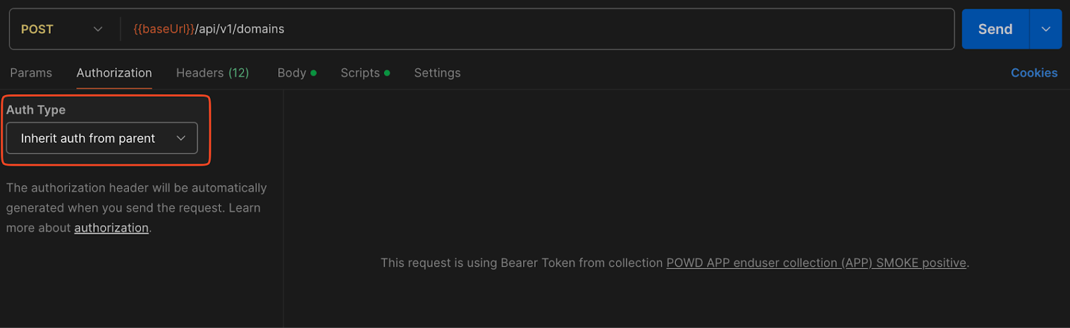The height and width of the screenshot is (328, 1070).
Task: Open the Headers (12) tab
Action: tap(212, 73)
